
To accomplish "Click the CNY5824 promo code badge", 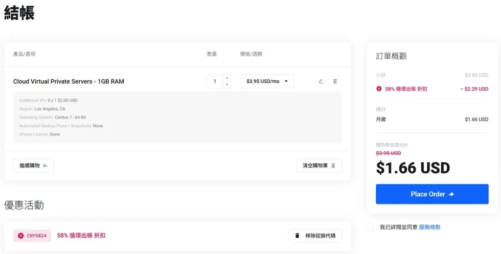I will 32,236.
